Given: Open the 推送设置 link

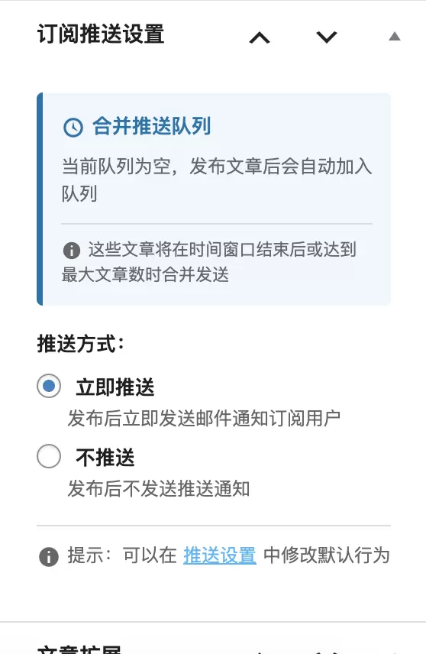Looking at the screenshot, I should tap(220, 555).
